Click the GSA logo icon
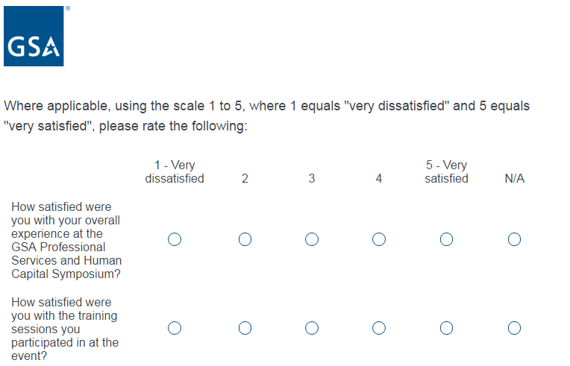The height and width of the screenshot is (366, 570). (x=34, y=37)
